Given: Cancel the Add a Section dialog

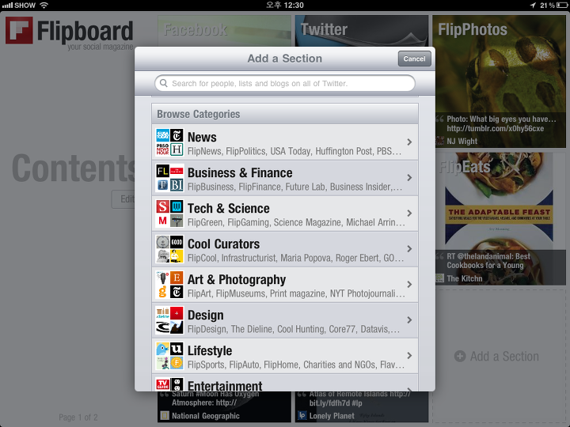Looking at the screenshot, I should [414, 59].
